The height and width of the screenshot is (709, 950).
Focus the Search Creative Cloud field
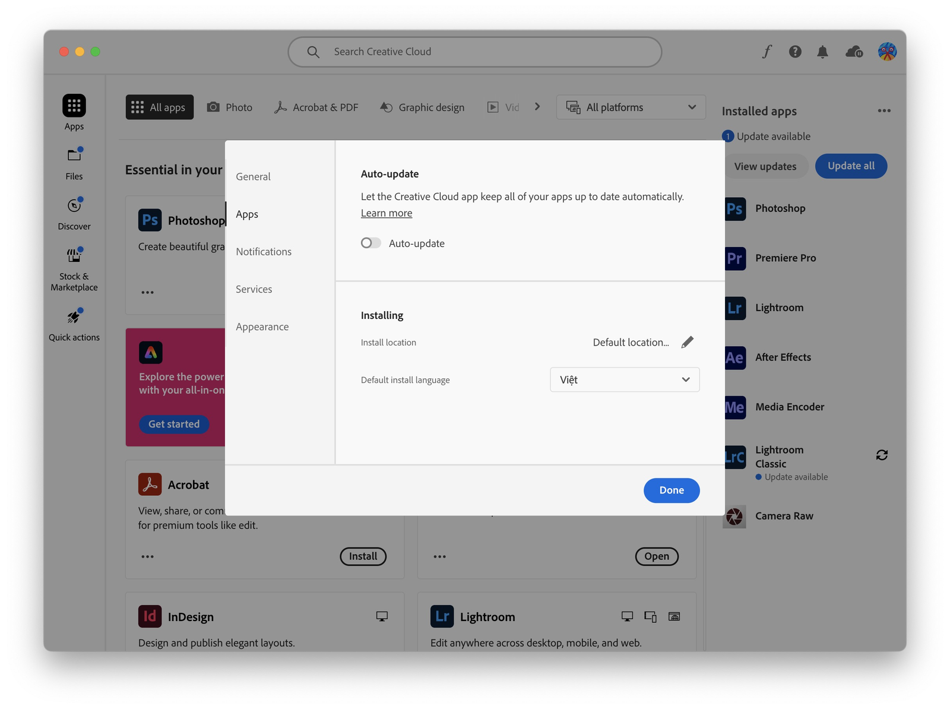[x=475, y=52]
